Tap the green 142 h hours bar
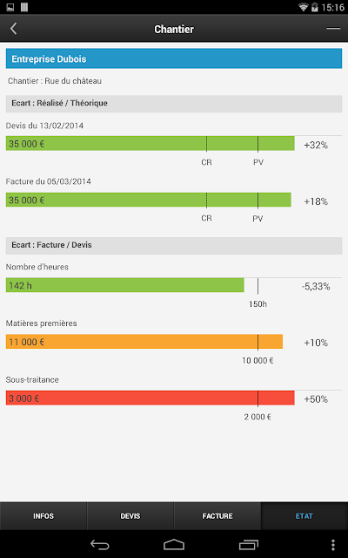Viewport: 348px width, 558px height. (125, 285)
